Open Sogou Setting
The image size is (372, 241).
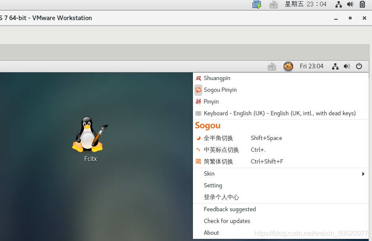[x=281, y=186]
